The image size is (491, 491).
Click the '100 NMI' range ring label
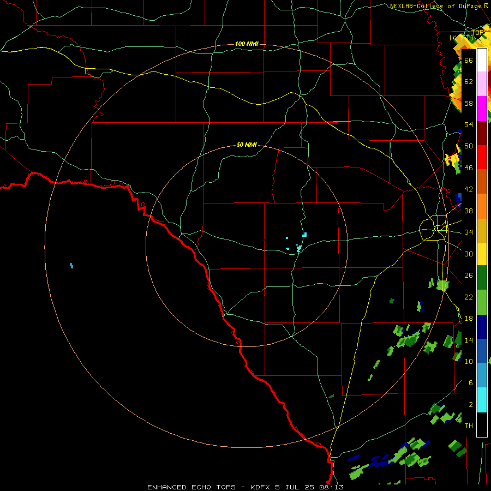point(247,44)
